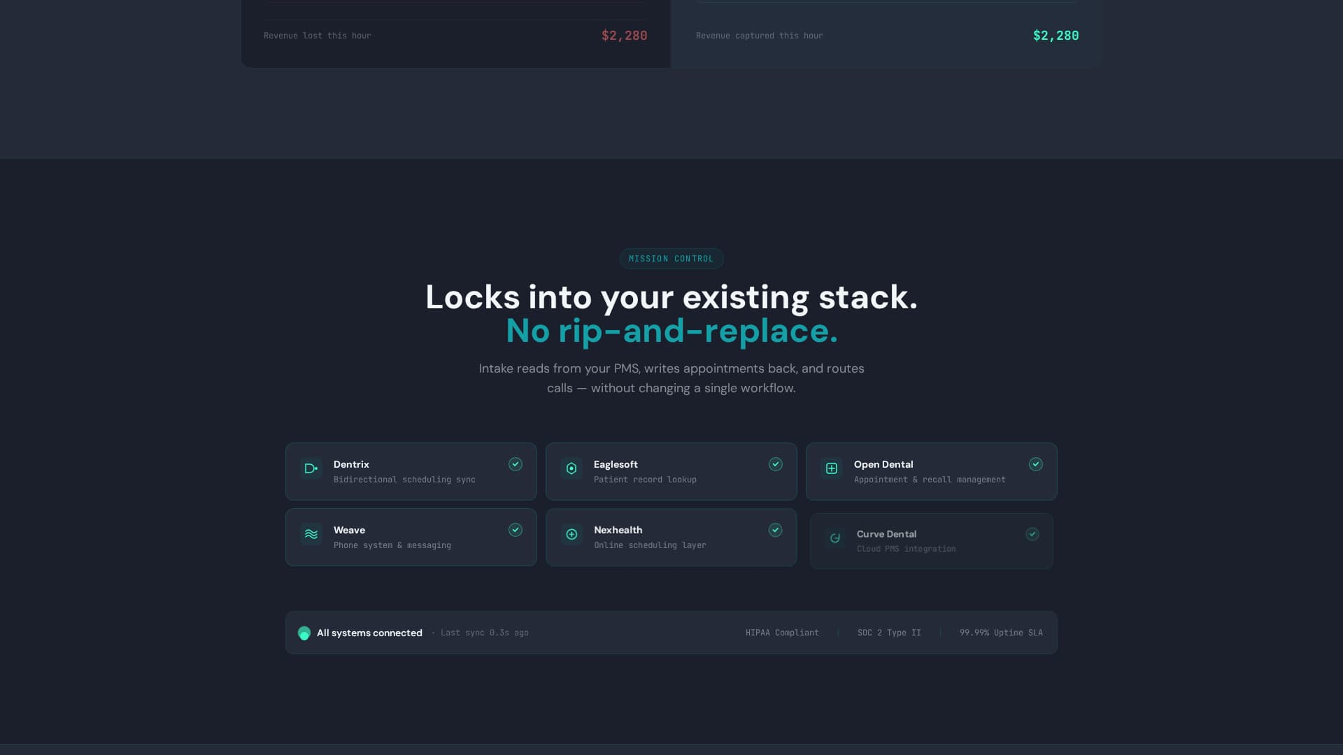This screenshot has width=1343, height=755.
Task: Click the Nexhealth card title
Action: coord(618,530)
